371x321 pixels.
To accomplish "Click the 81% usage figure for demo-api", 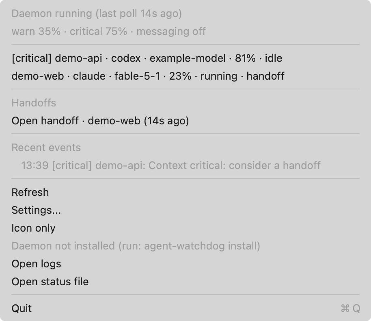I will (245, 58).
